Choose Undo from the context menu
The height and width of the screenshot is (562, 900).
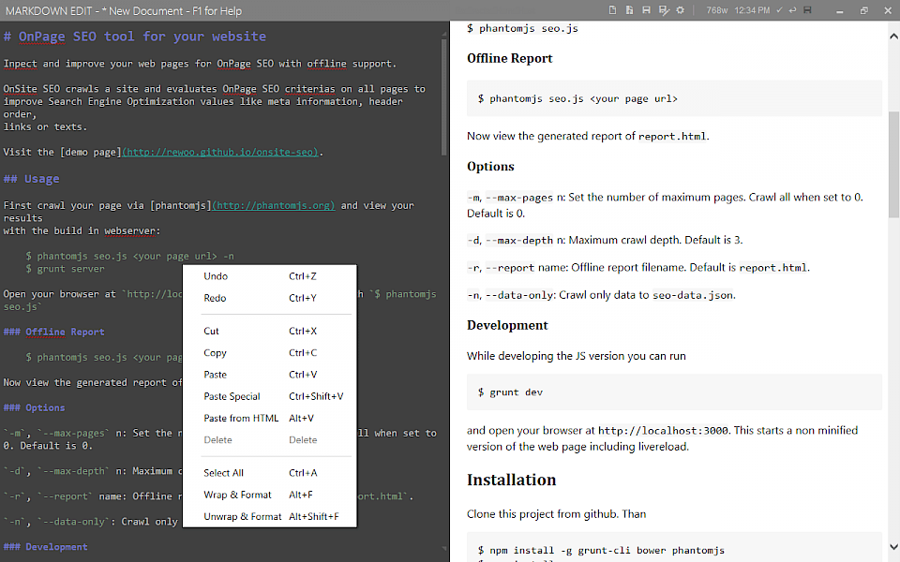tap(269, 275)
